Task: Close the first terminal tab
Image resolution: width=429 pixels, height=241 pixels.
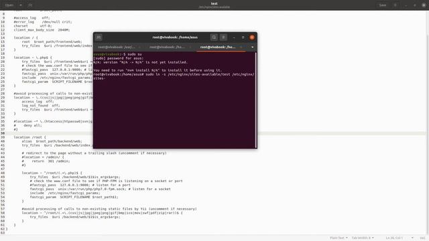Action: (x=139, y=47)
